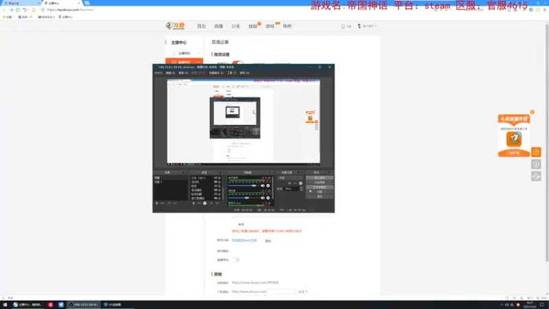Screen dimensions: 549x309
Task: Open the Douyu companion app download icon
Action: point(514,139)
